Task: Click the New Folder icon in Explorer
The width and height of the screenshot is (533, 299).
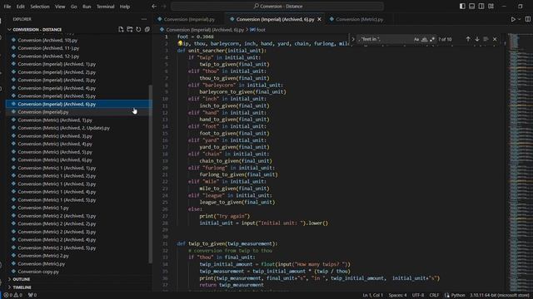Action: (130, 30)
